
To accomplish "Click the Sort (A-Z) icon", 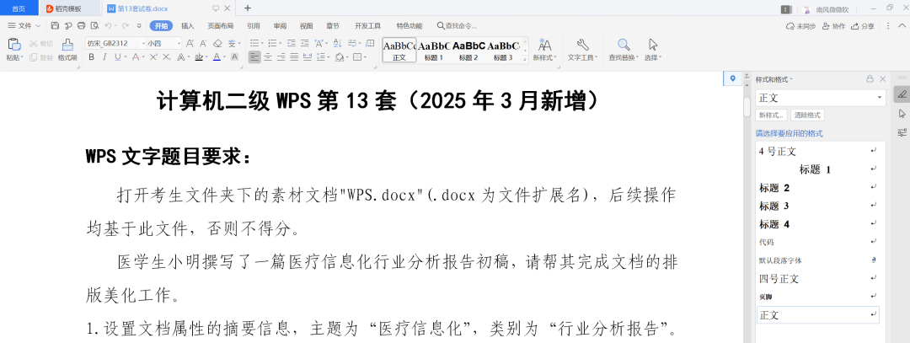I will click(x=339, y=44).
